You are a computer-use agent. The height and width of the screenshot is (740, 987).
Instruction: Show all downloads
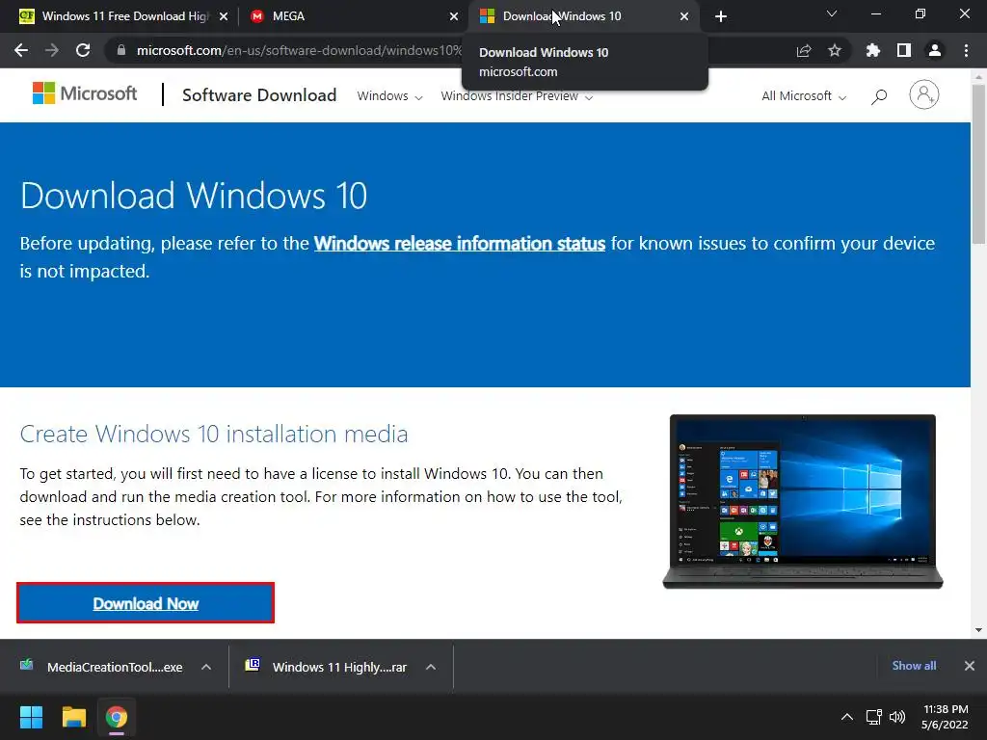[914, 666]
